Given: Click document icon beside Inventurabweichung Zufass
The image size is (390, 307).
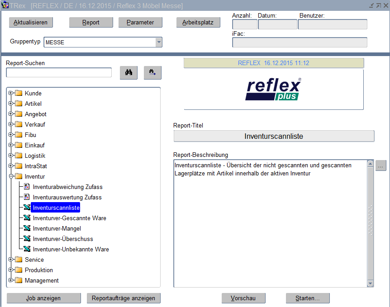Looking at the screenshot, I should pyautogui.click(x=27, y=187).
